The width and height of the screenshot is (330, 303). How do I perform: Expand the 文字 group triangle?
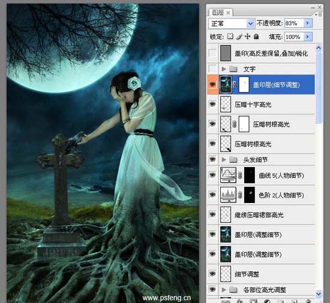(x=224, y=69)
